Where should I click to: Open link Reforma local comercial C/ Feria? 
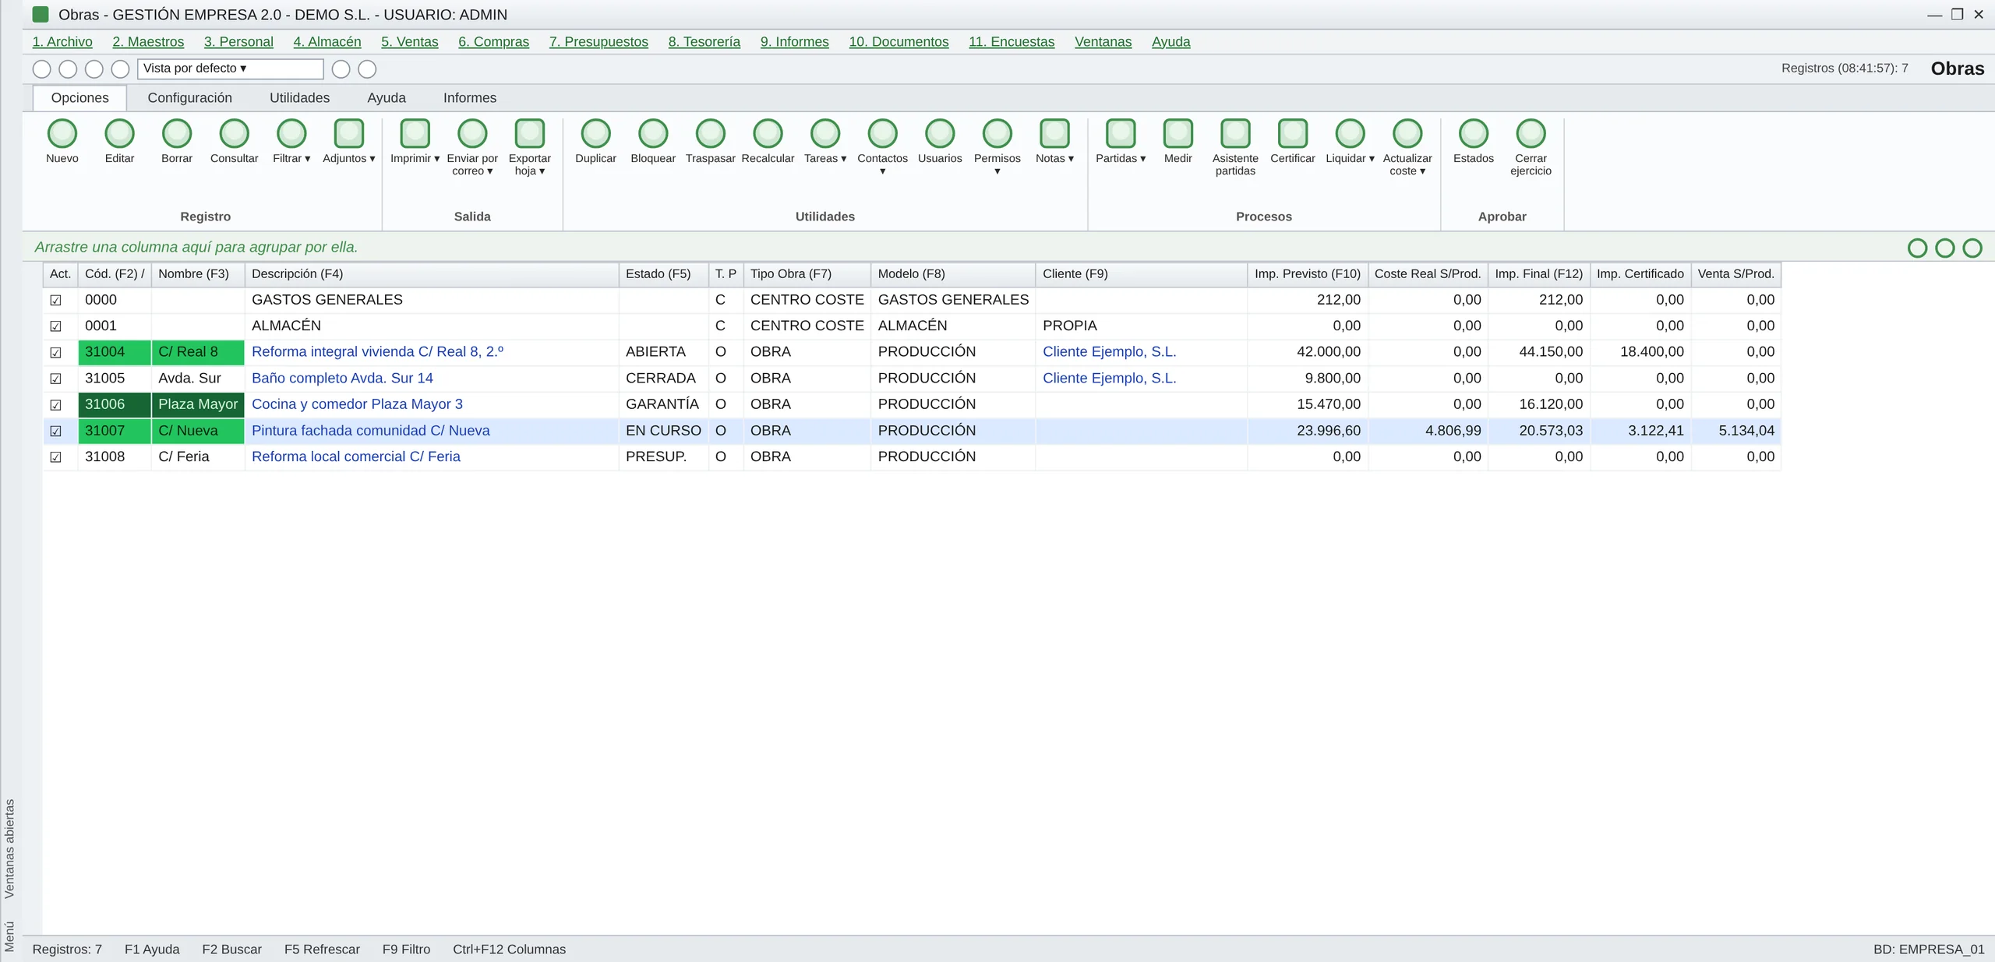tap(355, 457)
